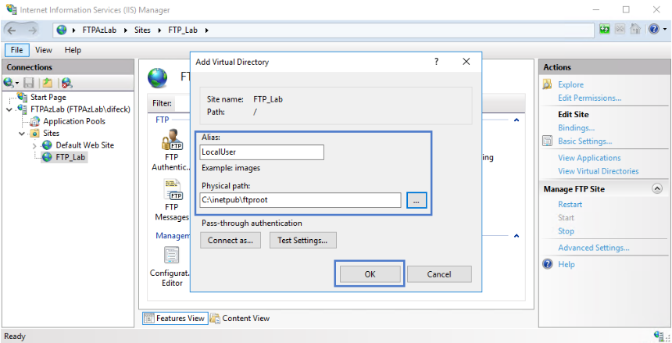Open dropdown arrow next to Help icon
Screen dimensions: 672x343
coord(665,30)
